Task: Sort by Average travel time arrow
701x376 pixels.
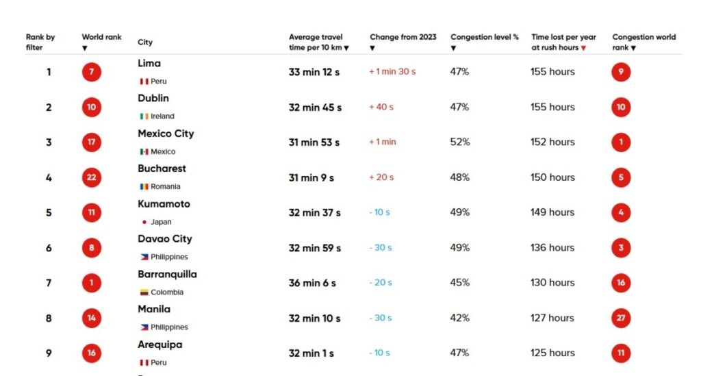Action: click(346, 48)
